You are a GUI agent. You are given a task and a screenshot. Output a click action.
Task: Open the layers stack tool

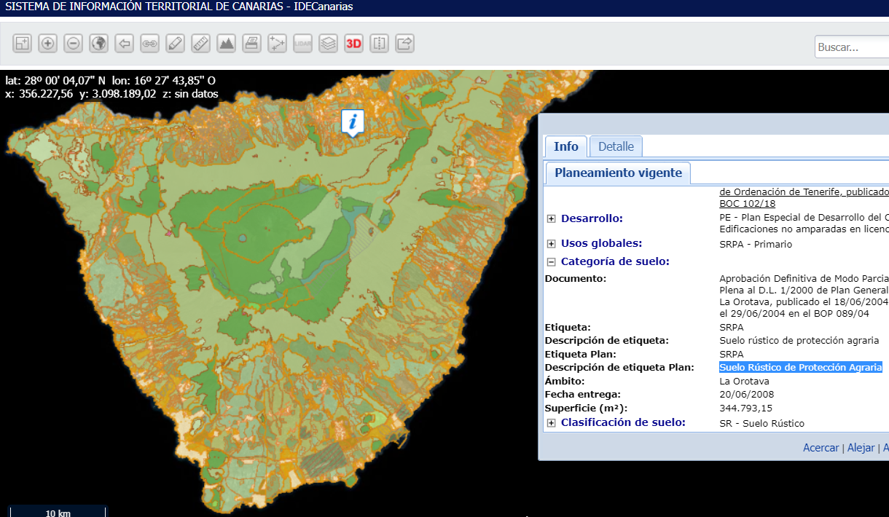[328, 44]
